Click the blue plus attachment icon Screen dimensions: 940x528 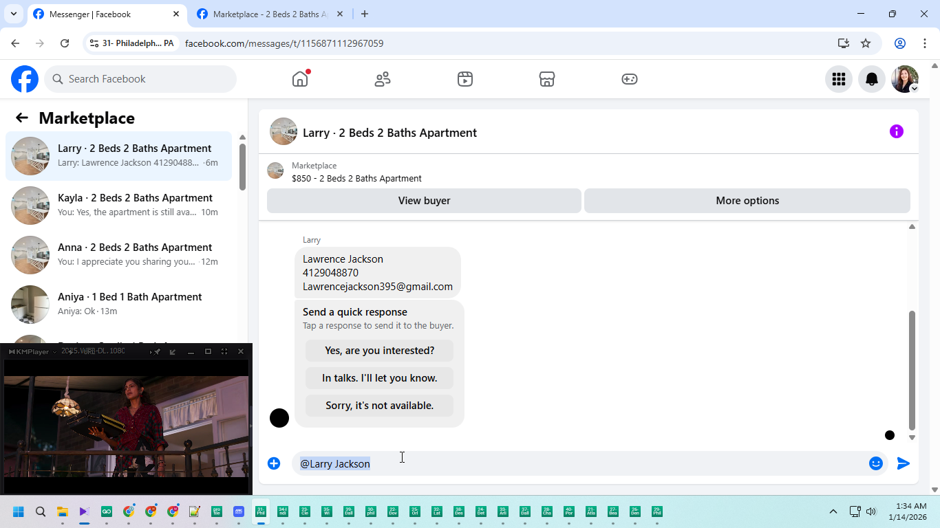coord(274,463)
